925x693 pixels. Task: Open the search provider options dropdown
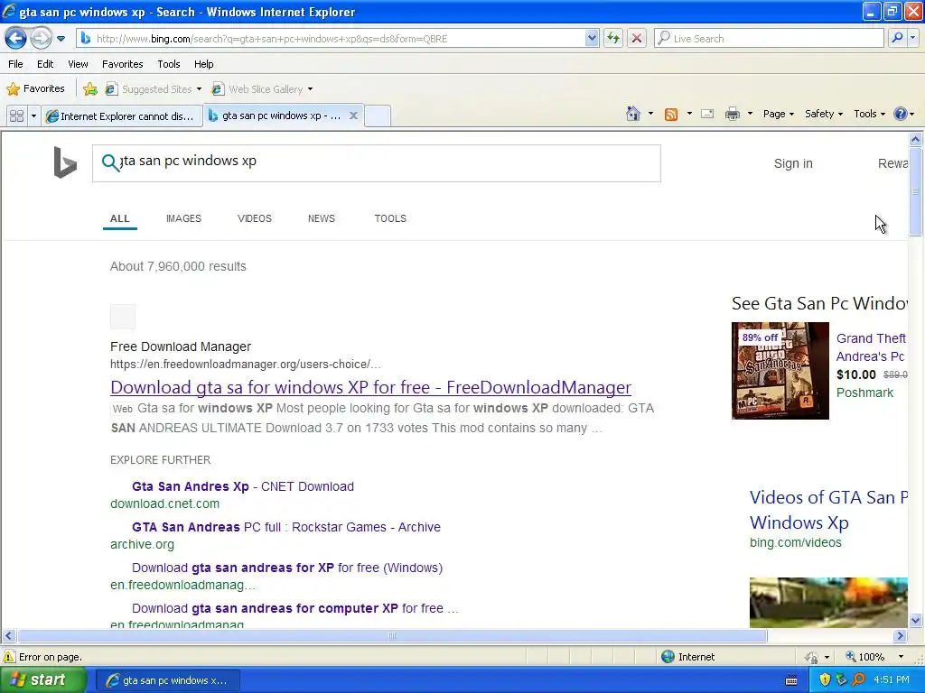(912, 38)
